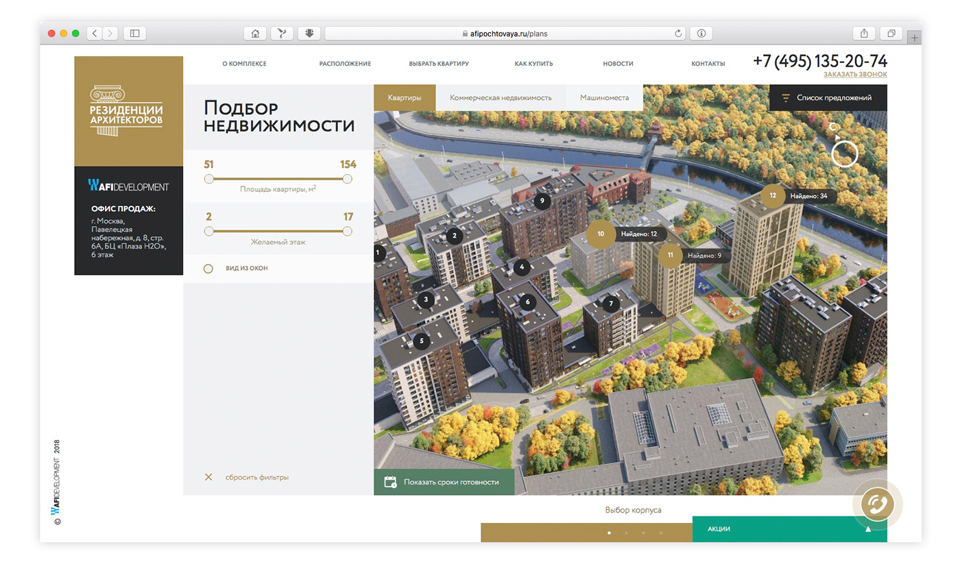
Task: Open the Safari share menu
Action: coord(865,33)
